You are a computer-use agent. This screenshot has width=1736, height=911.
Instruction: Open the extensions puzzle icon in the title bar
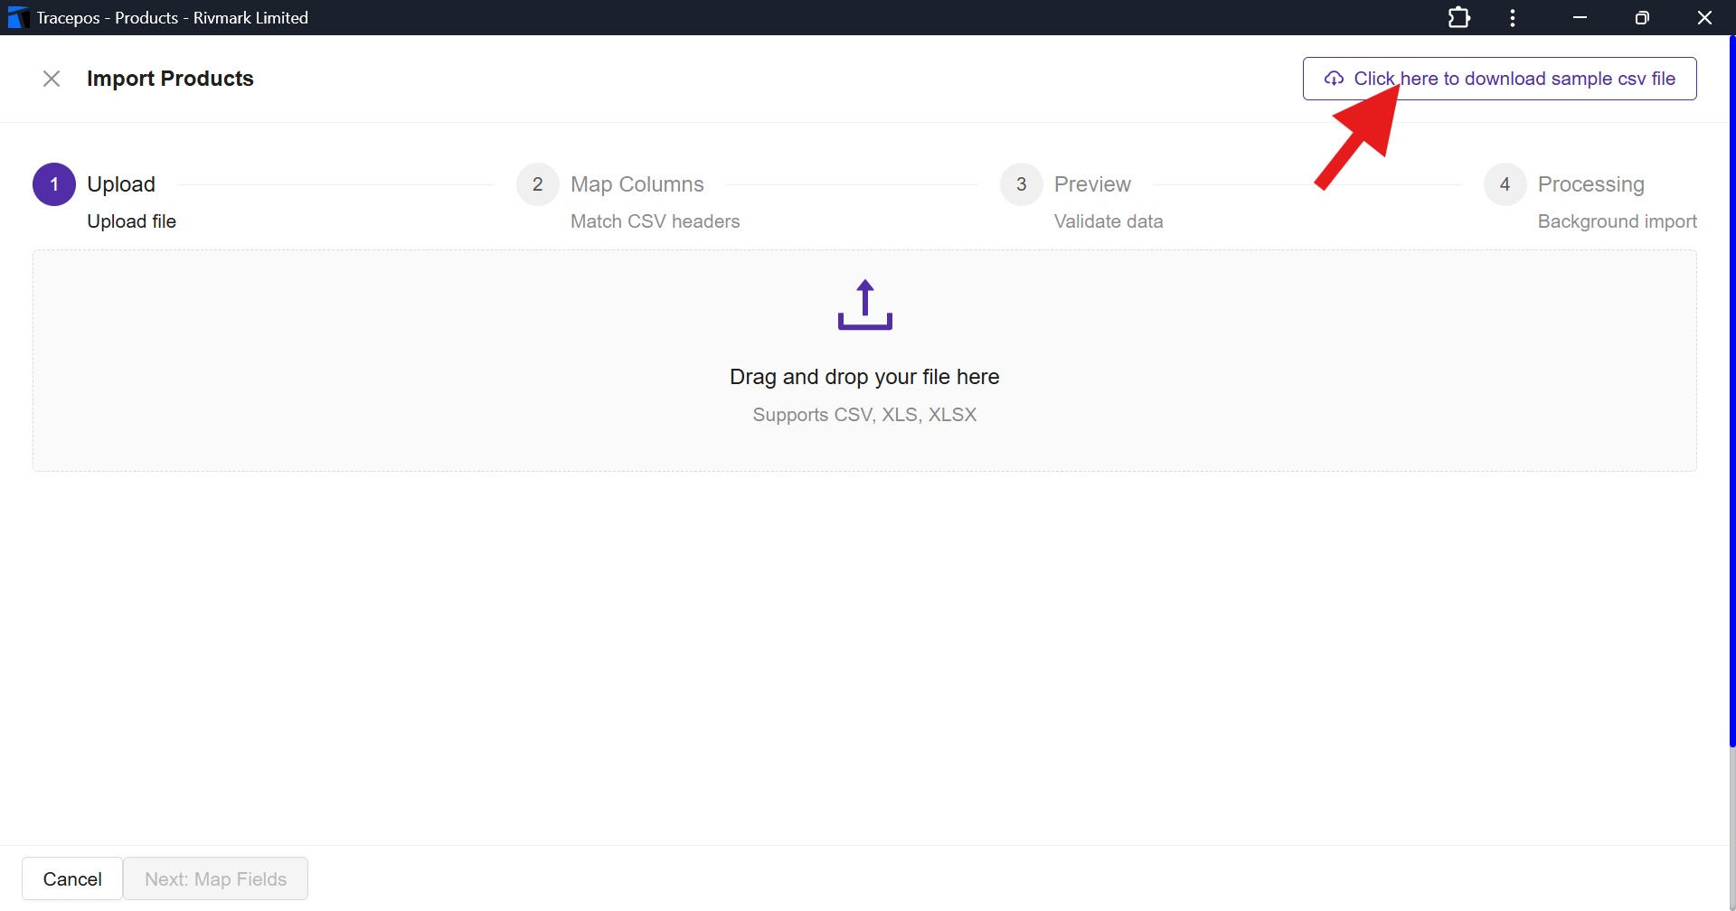coord(1458,17)
